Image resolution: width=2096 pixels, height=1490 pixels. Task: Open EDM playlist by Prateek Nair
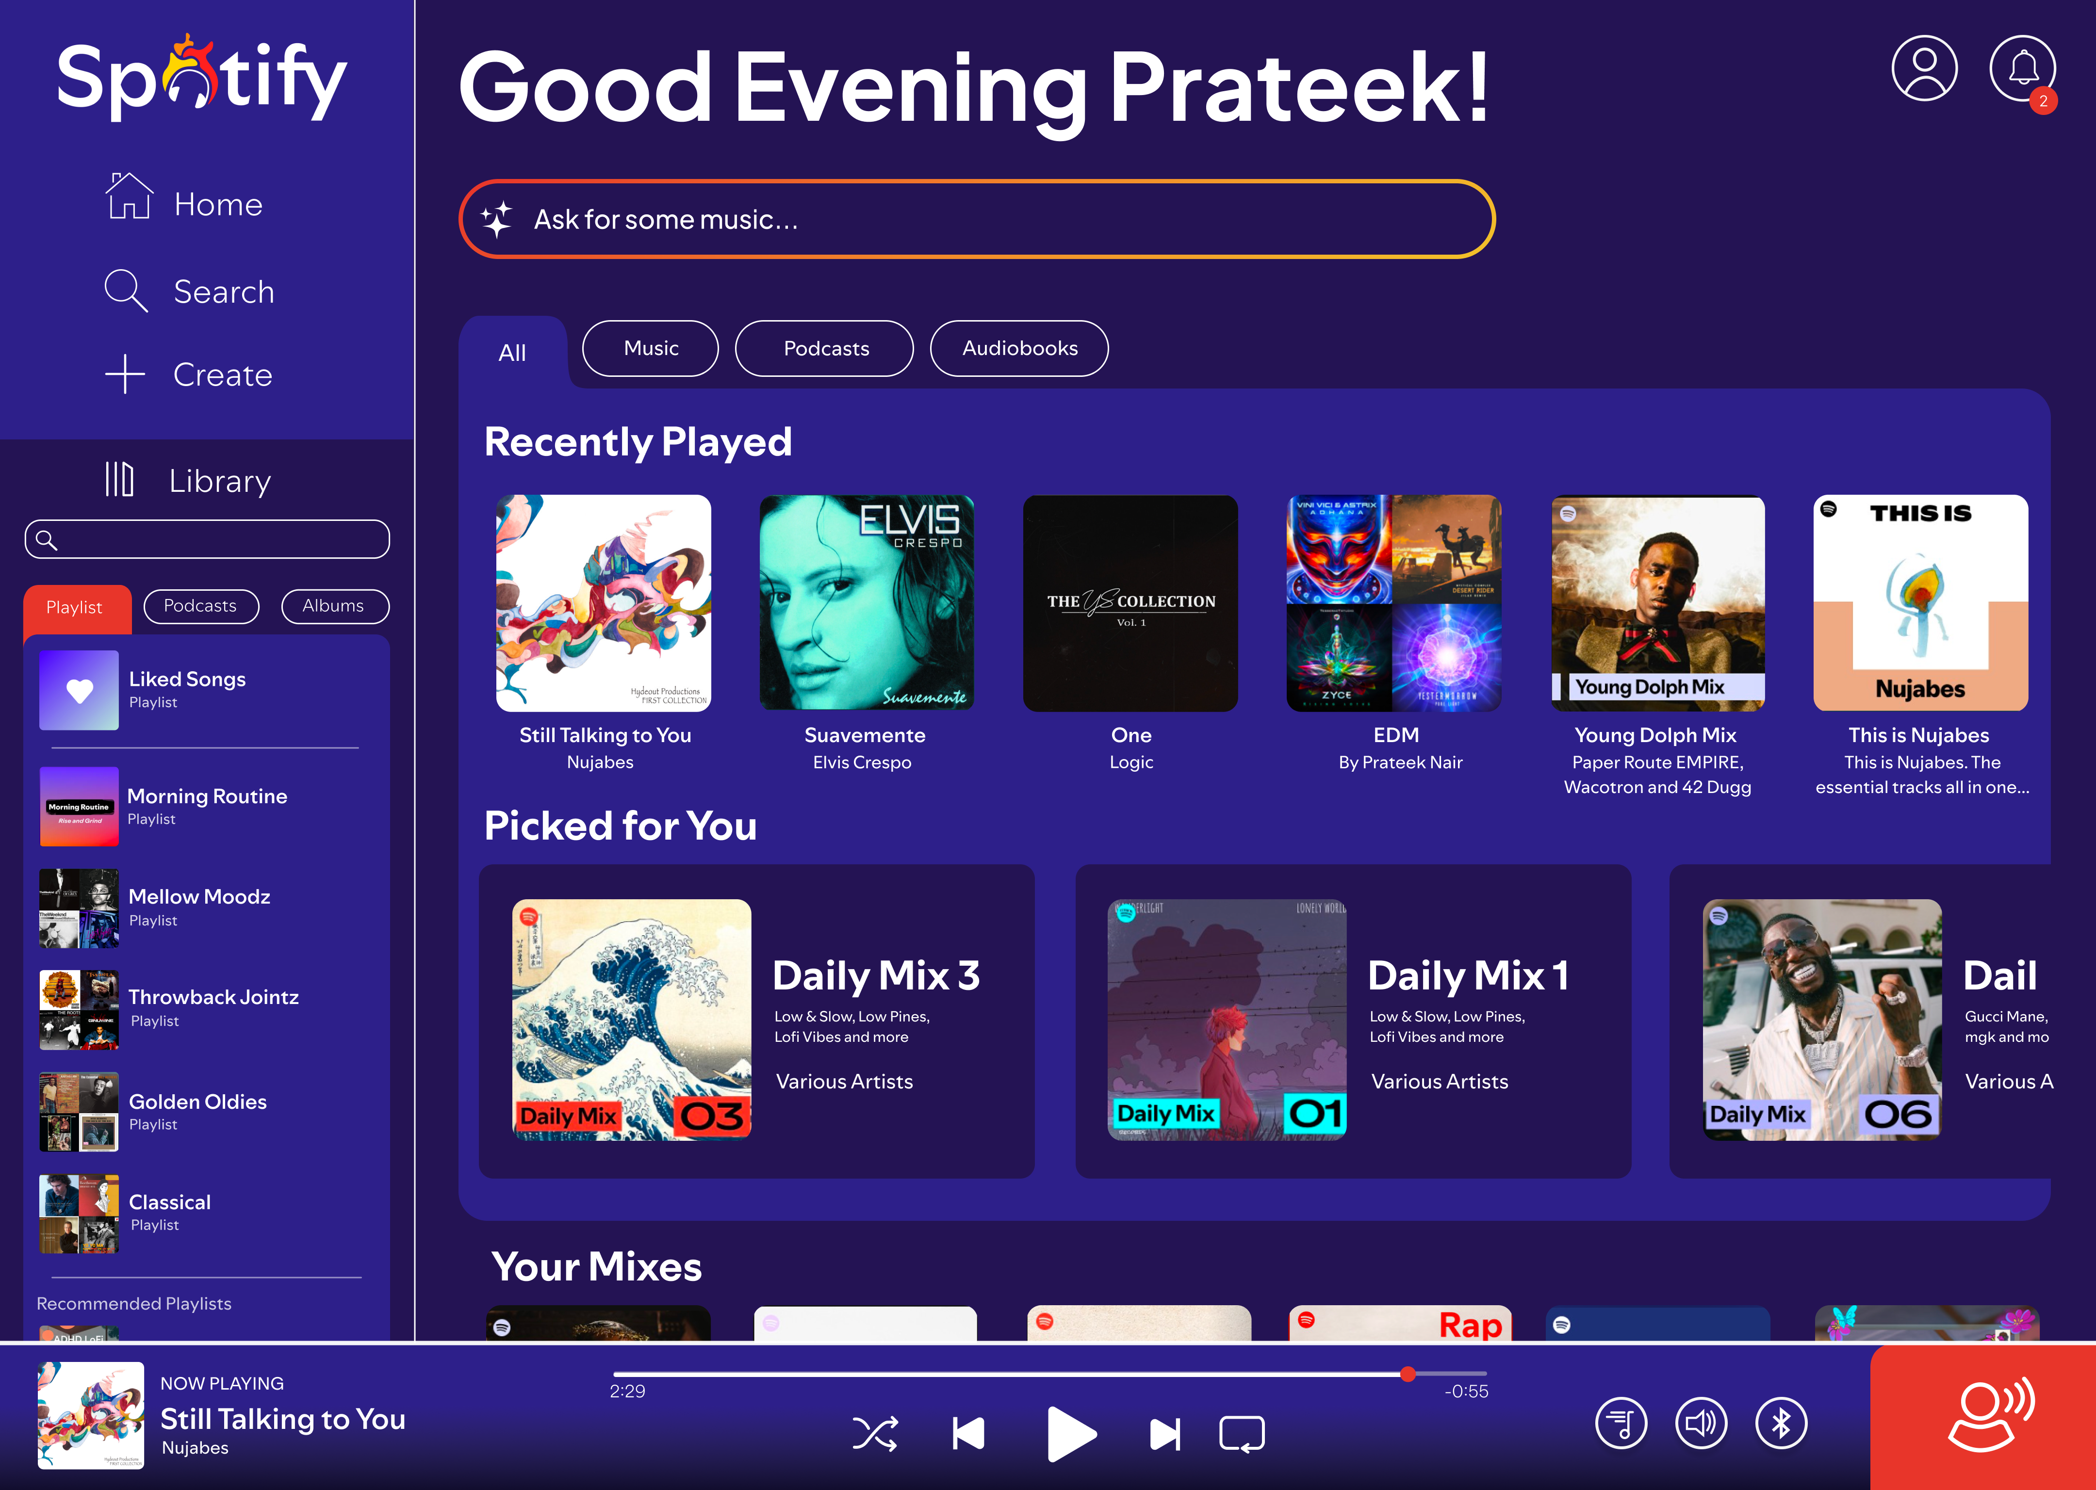(x=1394, y=603)
